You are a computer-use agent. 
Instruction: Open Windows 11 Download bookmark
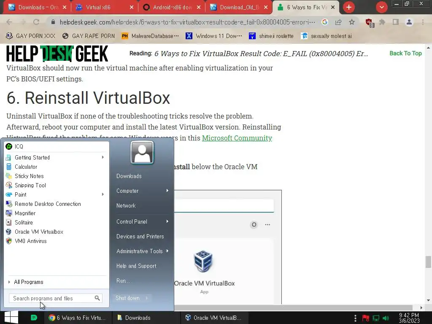pyautogui.click(x=214, y=36)
